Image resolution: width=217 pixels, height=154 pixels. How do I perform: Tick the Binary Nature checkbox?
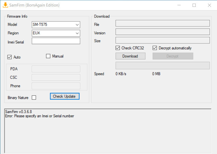(x=34, y=98)
